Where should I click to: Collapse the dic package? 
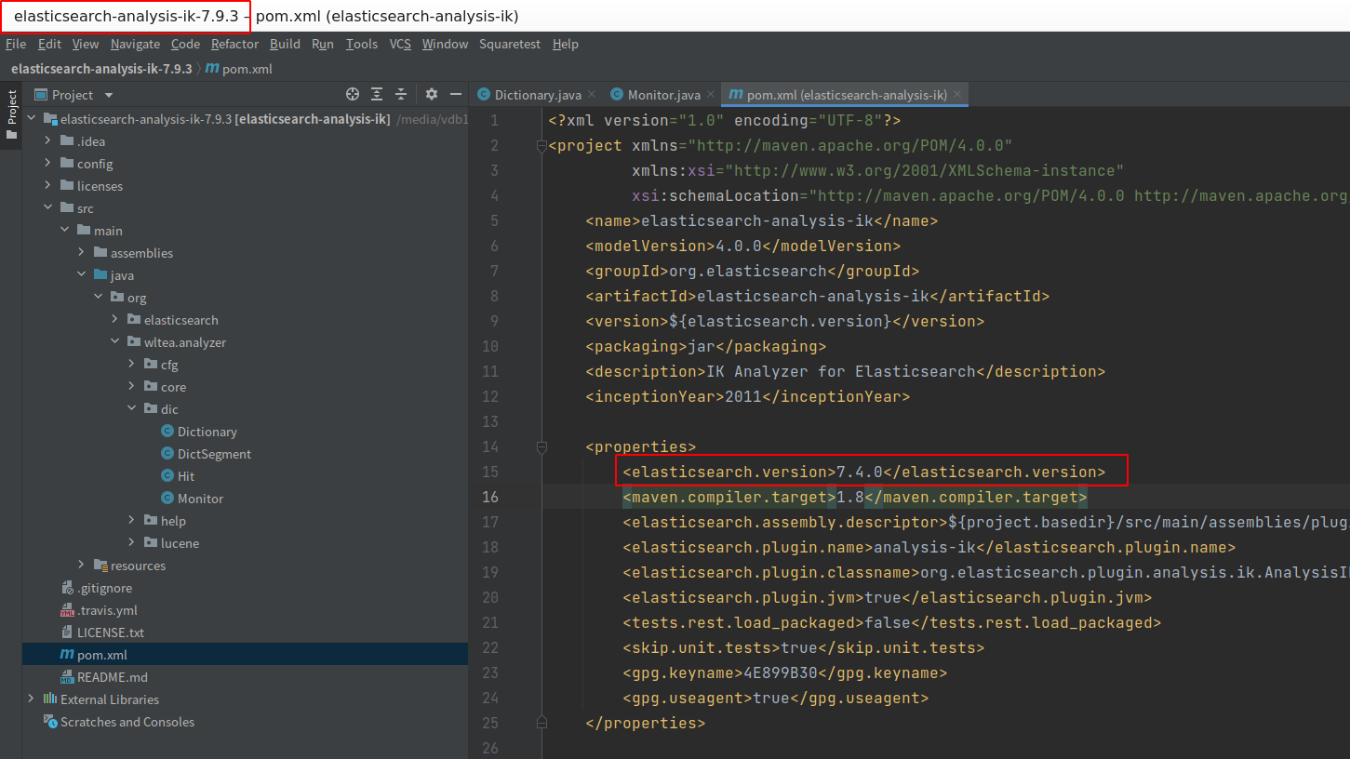click(132, 409)
